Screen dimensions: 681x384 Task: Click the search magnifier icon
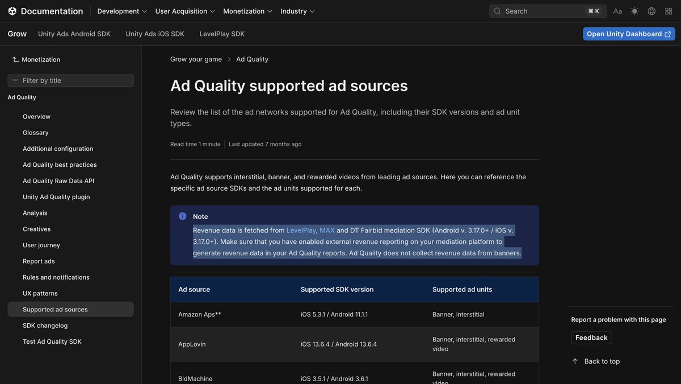pyautogui.click(x=498, y=11)
